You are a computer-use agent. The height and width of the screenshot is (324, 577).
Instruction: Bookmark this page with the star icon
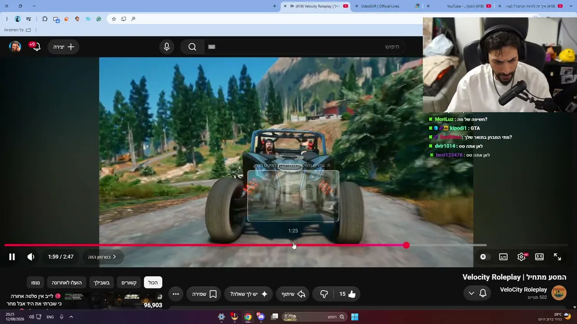[114, 19]
